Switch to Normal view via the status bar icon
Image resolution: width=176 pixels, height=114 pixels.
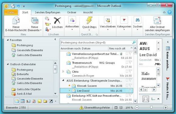click(x=116, y=108)
